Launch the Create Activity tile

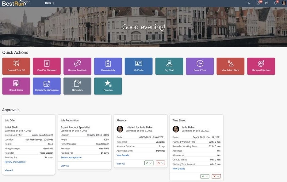108,66
